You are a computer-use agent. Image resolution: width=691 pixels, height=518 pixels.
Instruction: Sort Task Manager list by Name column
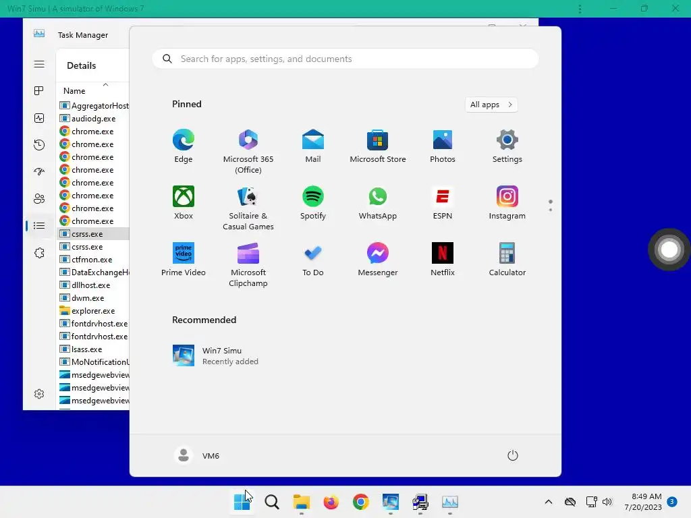(74, 91)
